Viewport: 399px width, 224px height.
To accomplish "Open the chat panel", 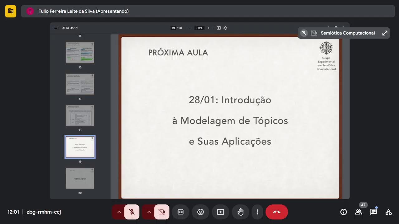I will click(x=373, y=212).
